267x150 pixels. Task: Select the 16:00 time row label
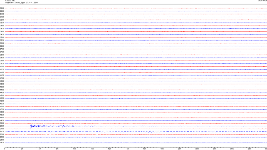[x=2, y=101]
